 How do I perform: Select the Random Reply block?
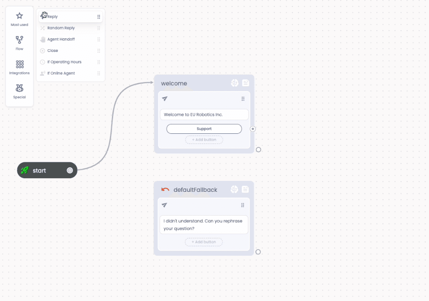[x=70, y=28]
